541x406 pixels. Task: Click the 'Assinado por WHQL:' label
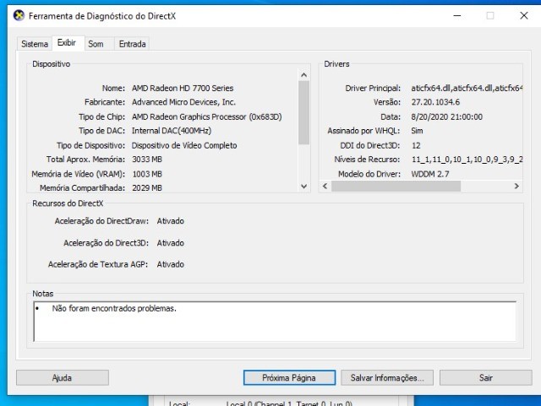[363, 131]
